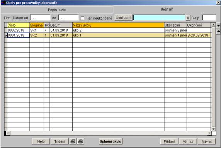The height and width of the screenshot is (148, 221).
Task: Click the black down arrow beside grid
Action: coord(218,25)
